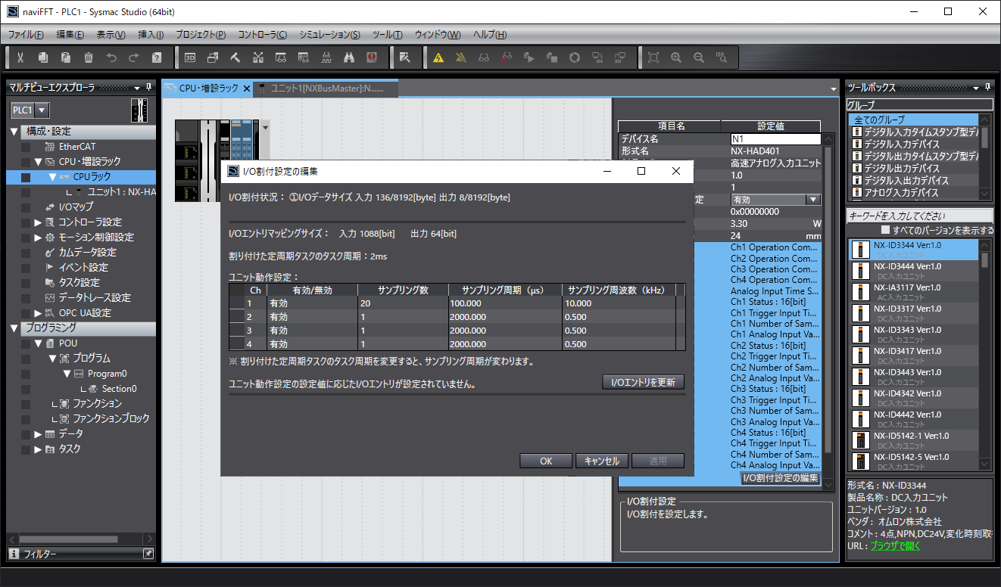Click the fit-to-screen zoom icon
Screen dimensions: 1001x587
(x=653, y=57)
